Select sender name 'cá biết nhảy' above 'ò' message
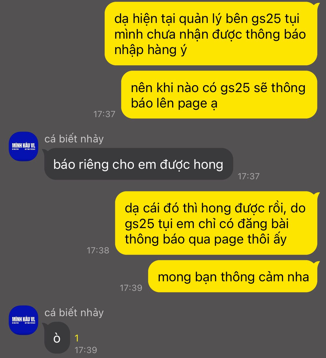Viewport: 326px width, 358px height. [x=74, y=313]
